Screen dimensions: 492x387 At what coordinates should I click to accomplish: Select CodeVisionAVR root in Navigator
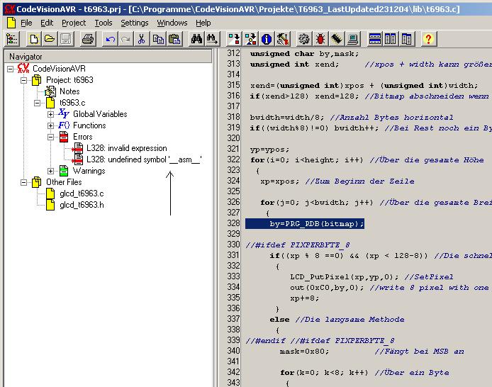(x=59, y=69)
